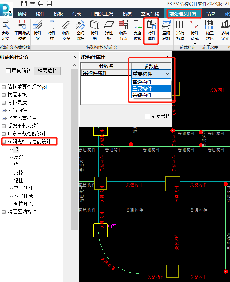This screenshot has height=282, width=230.
Task: Click the 层间复制 inter-story copy tool
Action: click(166, 31)
